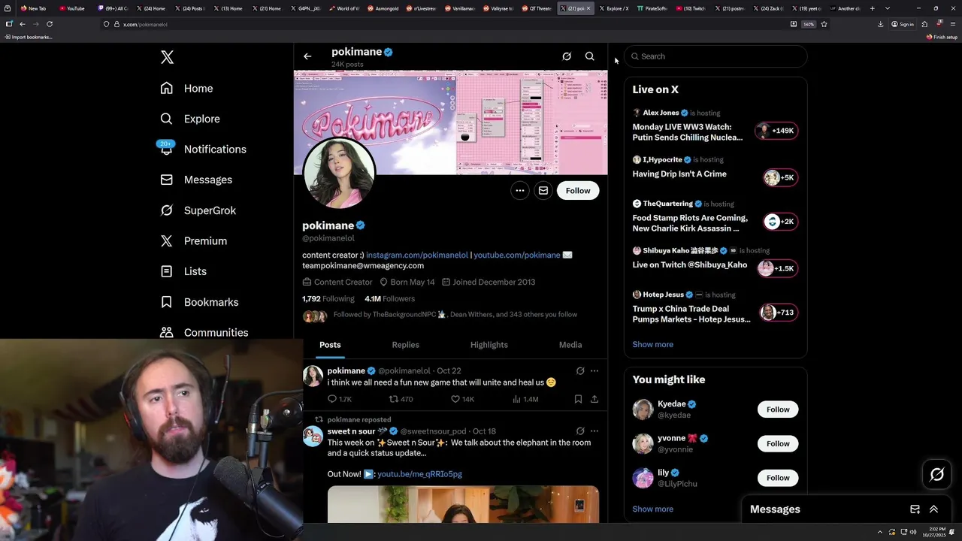Open the profile more options button
This screenshot has height=541, width=962.
coord(519,191)
